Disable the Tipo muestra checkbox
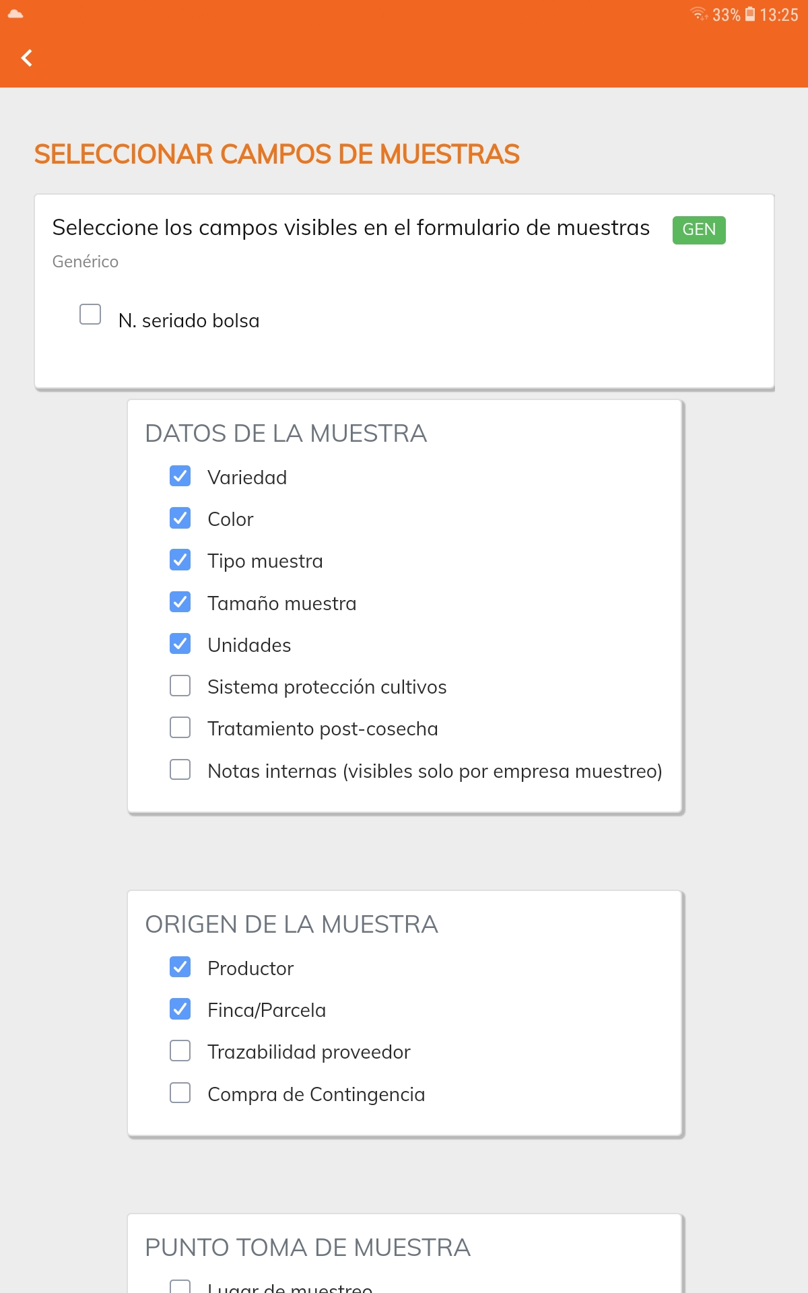 (x=180, y=560)
